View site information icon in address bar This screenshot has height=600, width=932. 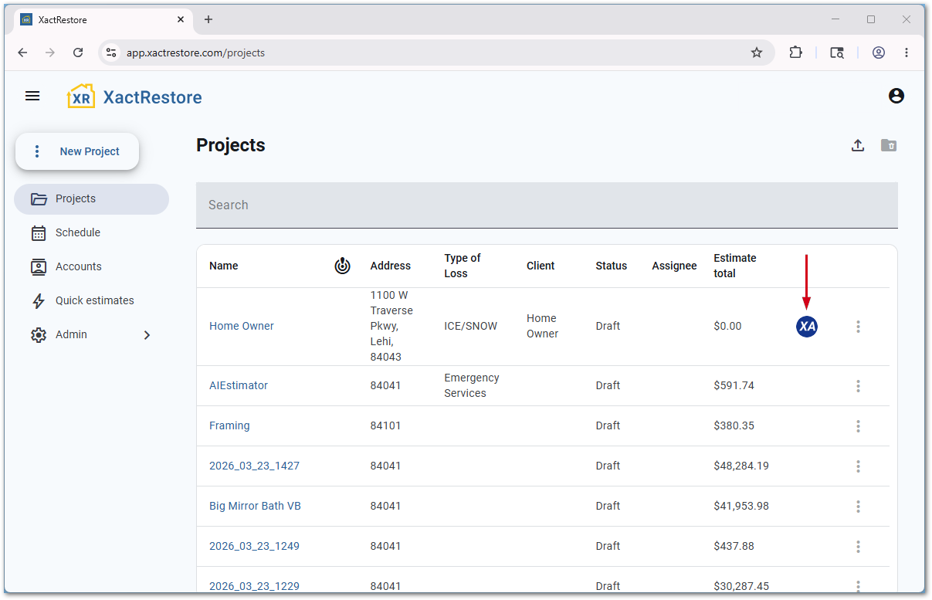111,53
